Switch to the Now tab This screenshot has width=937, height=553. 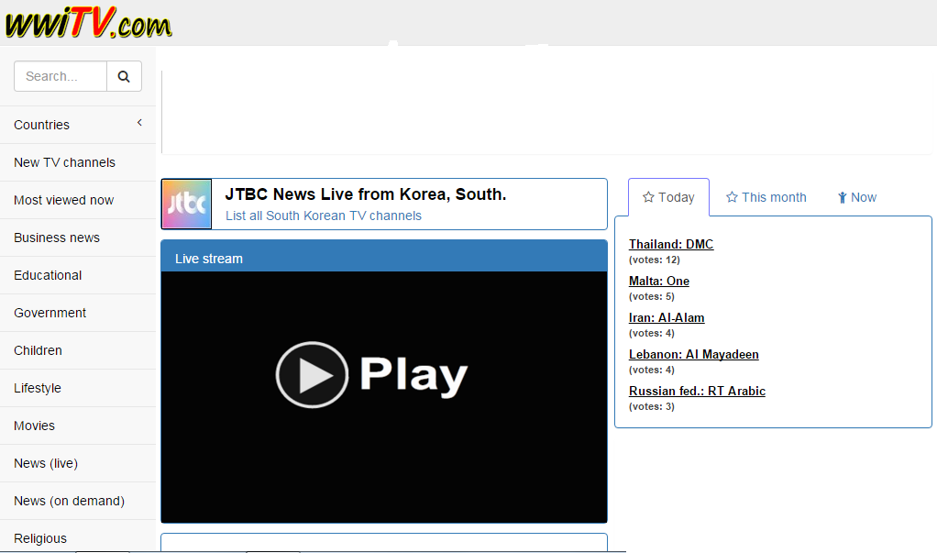(x=857, y=197)
